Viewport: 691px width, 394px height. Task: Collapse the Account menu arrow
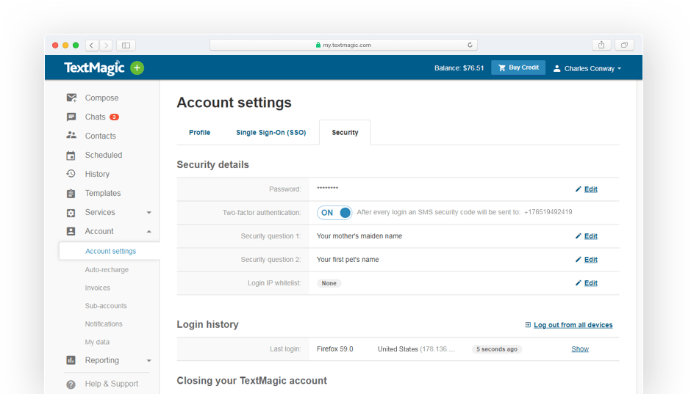click(x=149, y=231)
